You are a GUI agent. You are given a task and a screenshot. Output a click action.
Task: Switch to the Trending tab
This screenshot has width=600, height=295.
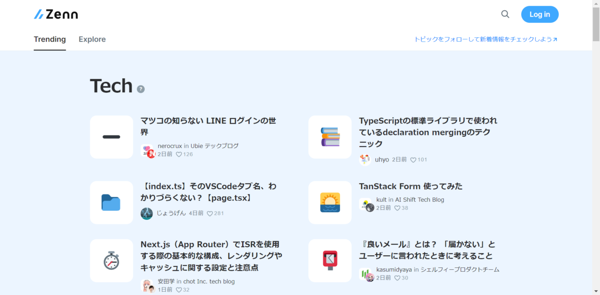[50, 39]
